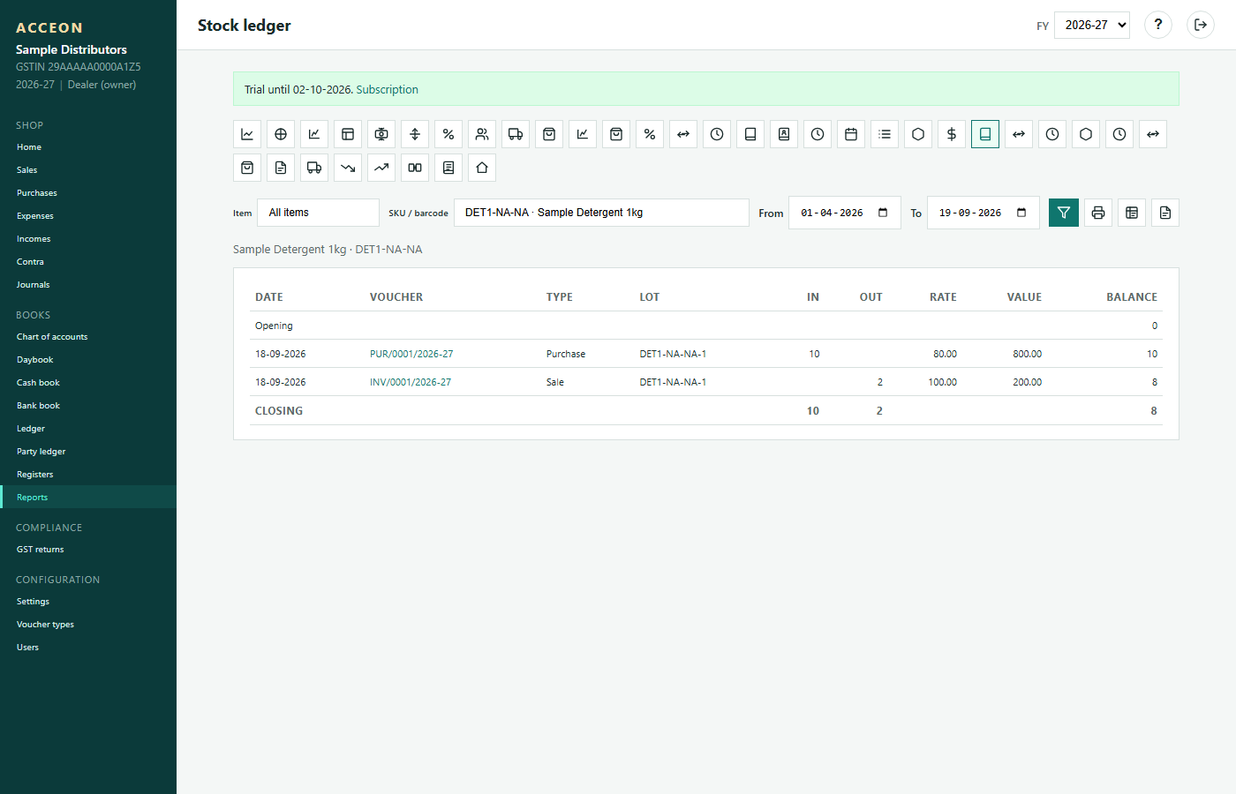1236x794 pixels.
Task: Click the CLOSING row label
Action: click(279, 411)
